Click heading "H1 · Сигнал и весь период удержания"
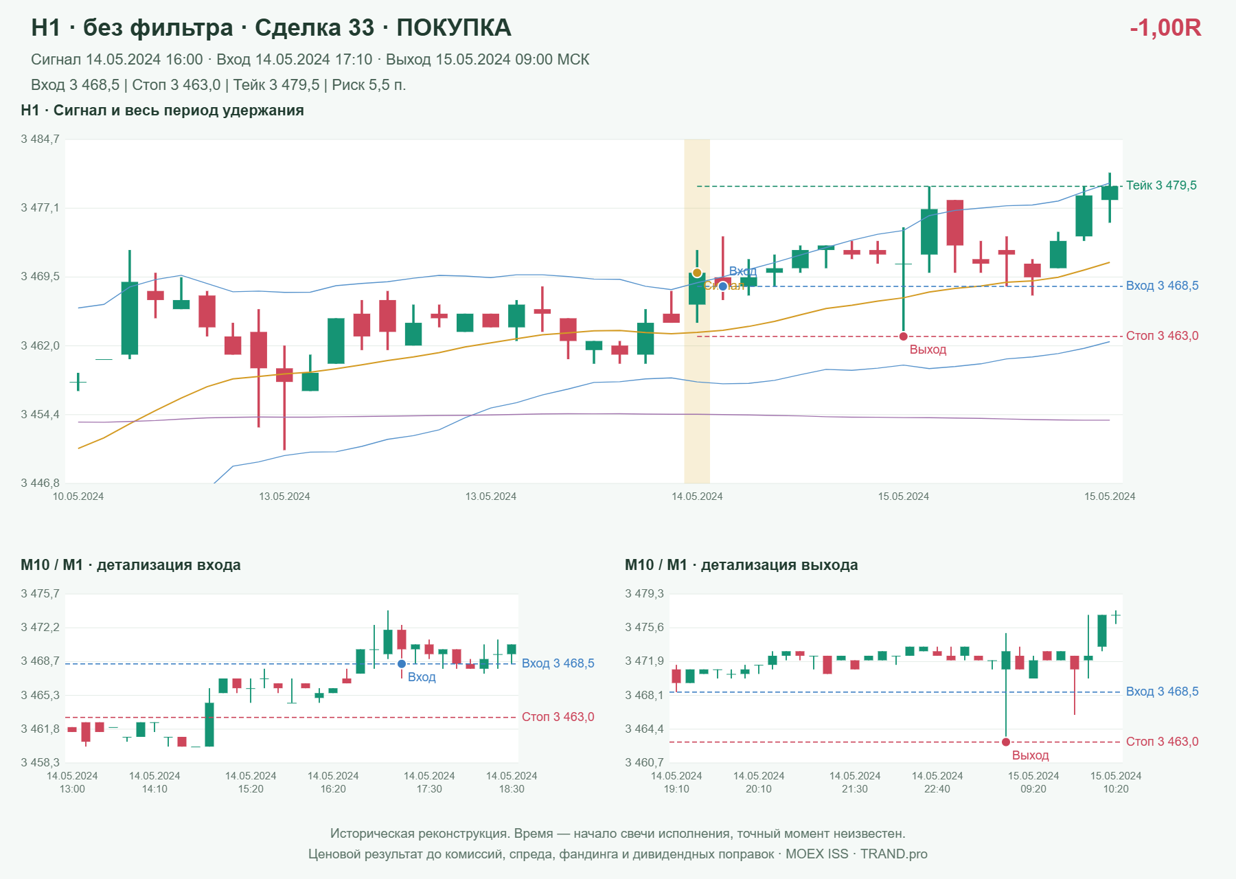This screenshot has height=879, width=1236. coord(163,111)
